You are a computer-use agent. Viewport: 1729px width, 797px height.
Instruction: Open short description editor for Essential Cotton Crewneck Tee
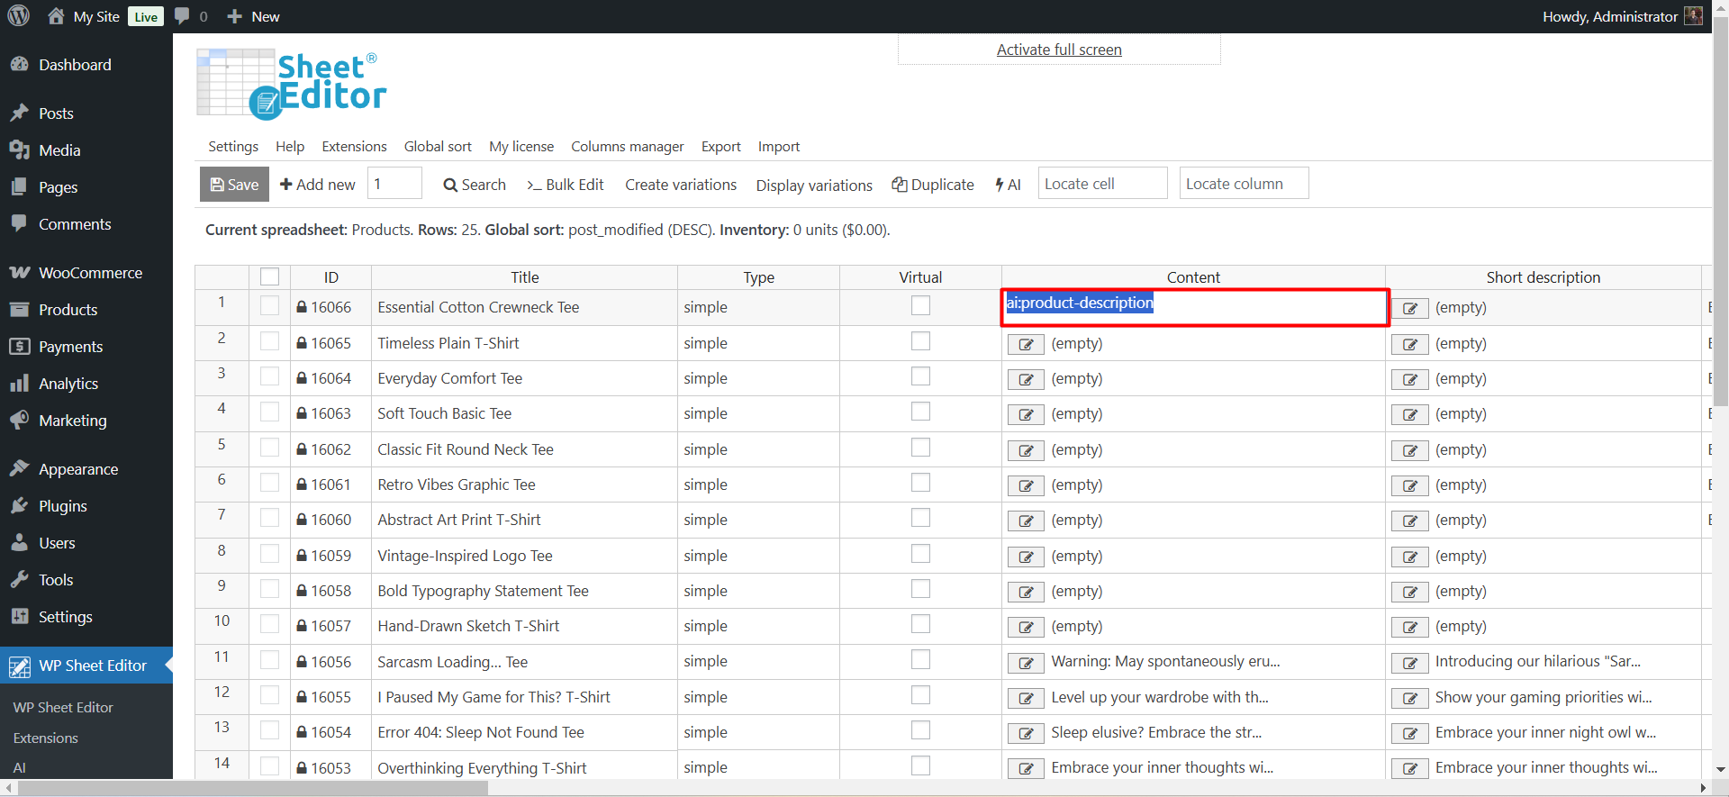tap(1410, 309)
